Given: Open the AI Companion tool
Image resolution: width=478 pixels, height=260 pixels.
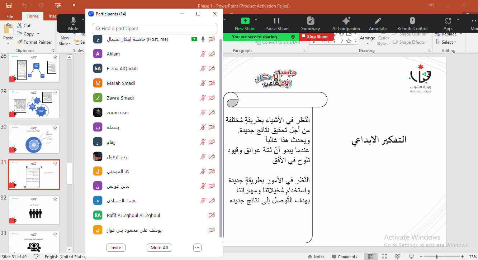Looking at the screenshot, I should coord(346,21).
